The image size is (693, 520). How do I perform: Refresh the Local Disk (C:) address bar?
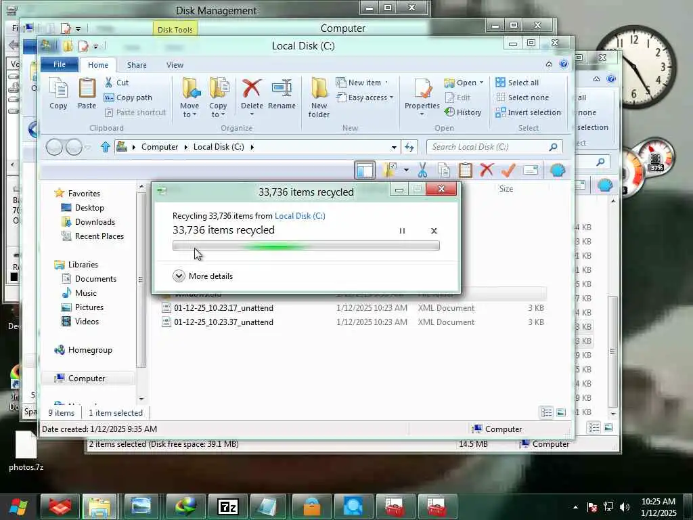pyautogui.click(x=409, y=147)
